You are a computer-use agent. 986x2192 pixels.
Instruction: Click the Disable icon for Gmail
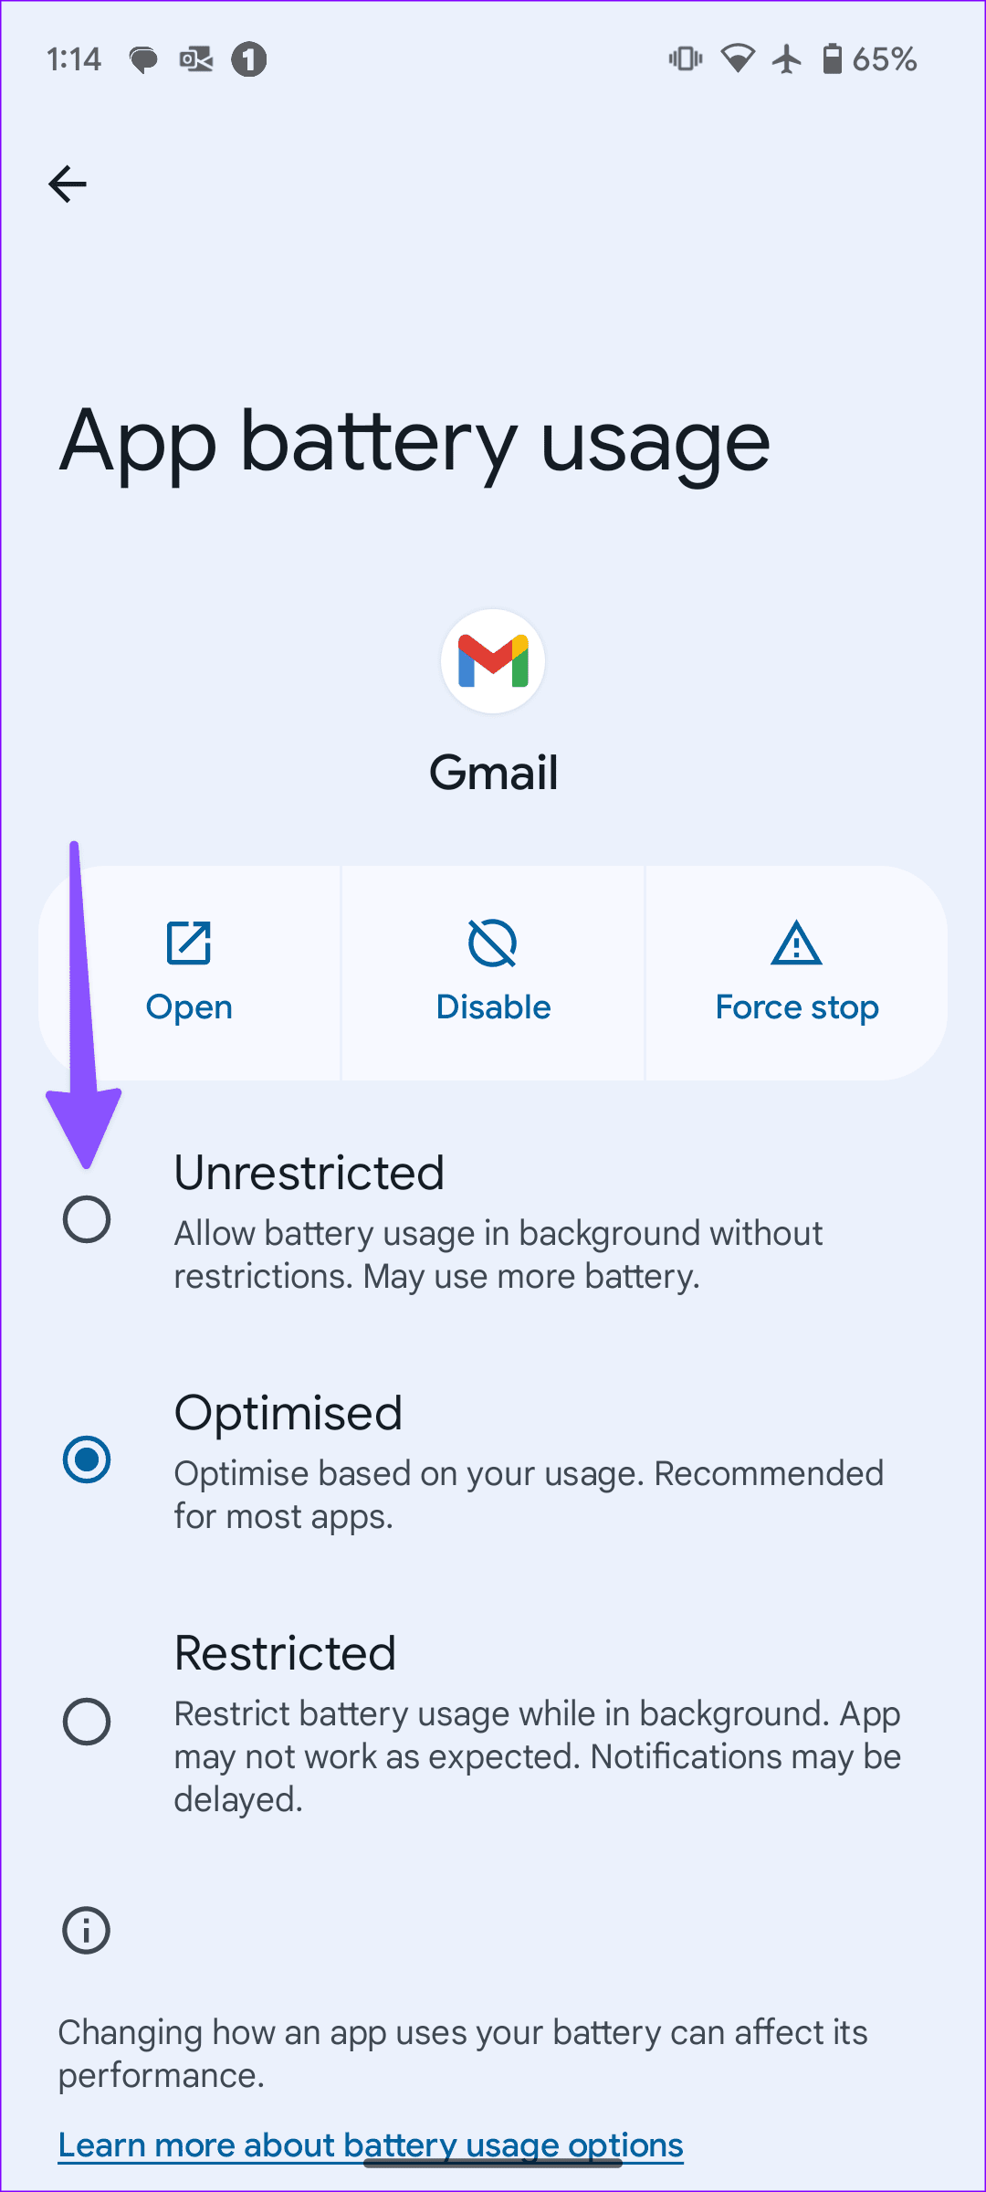(x=492, y=943)
